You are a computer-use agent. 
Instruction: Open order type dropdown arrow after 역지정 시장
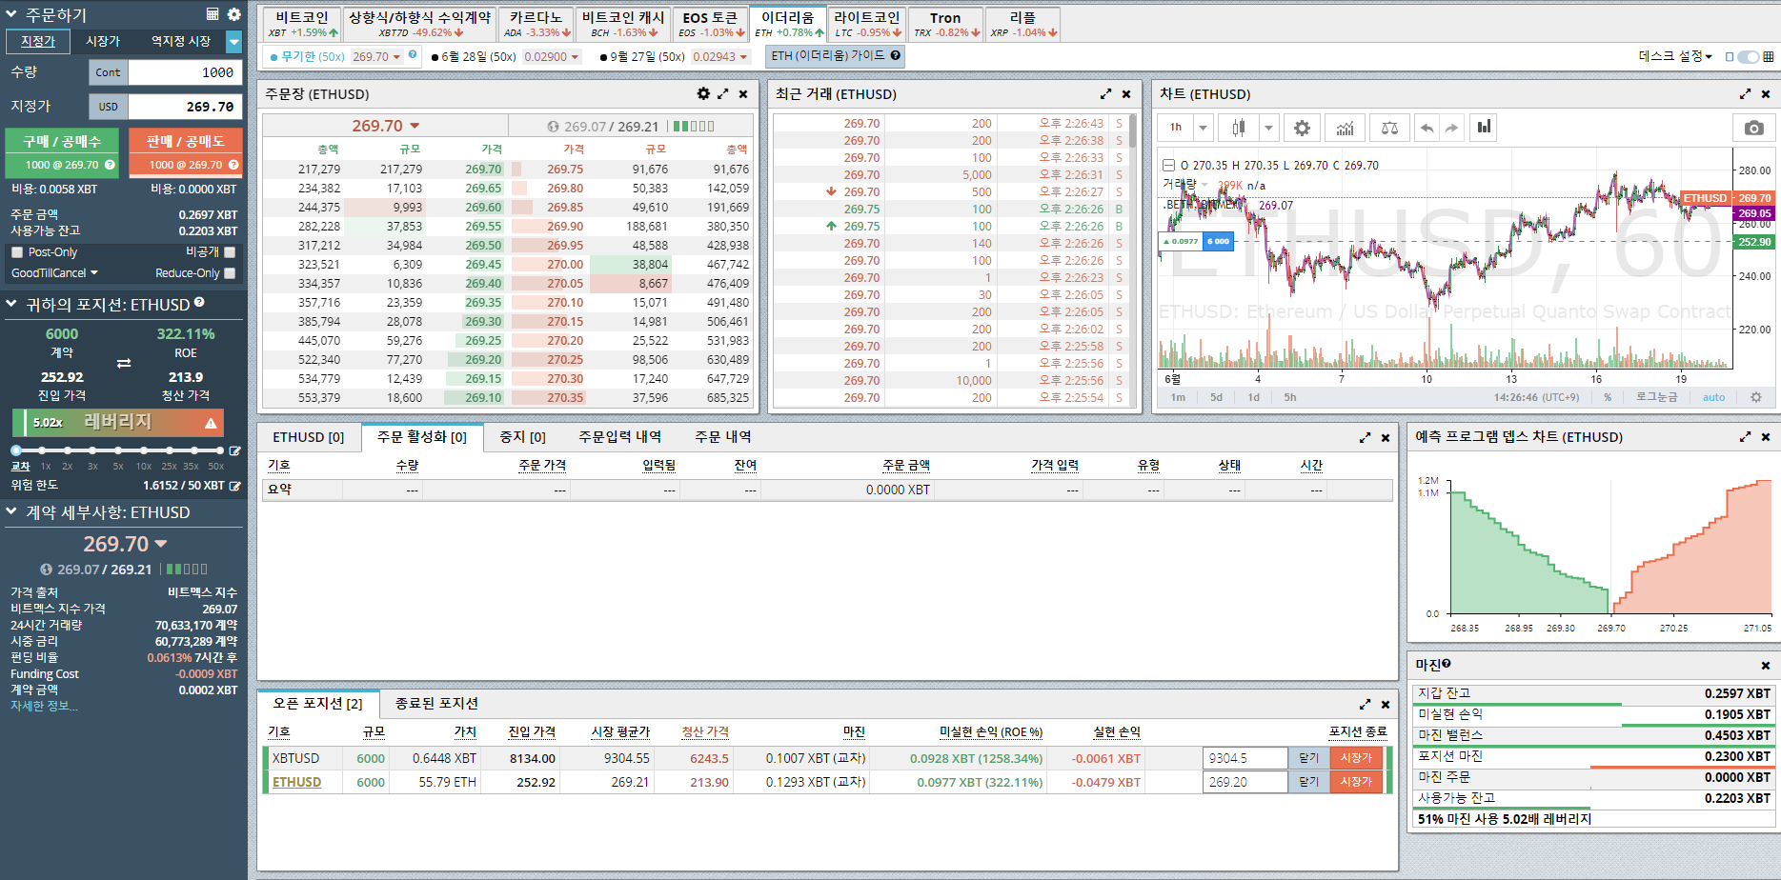click(x=233, y=41)
